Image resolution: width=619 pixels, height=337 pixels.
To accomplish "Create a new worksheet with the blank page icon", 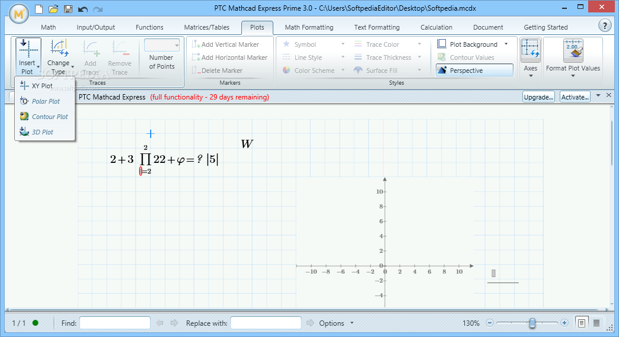I will pyautogui.click(x=39, y=8).
